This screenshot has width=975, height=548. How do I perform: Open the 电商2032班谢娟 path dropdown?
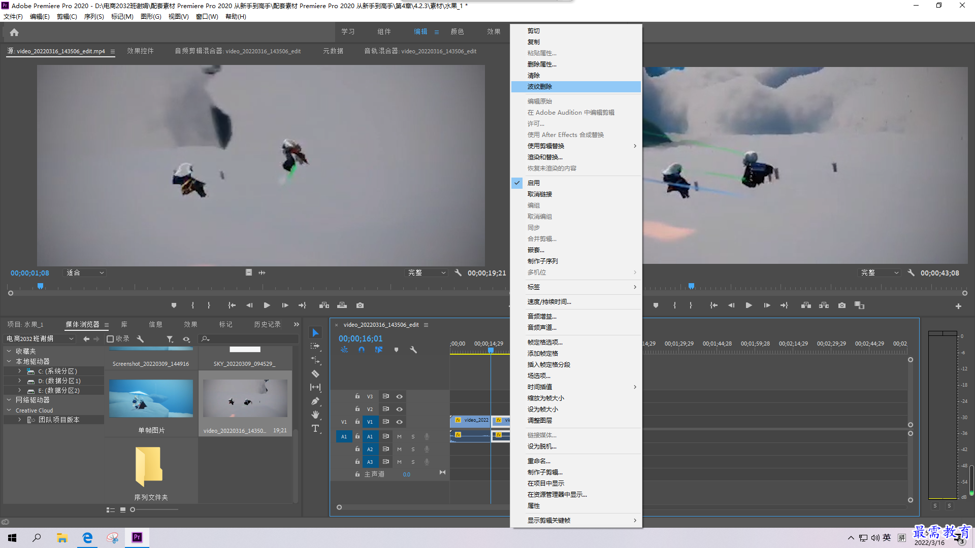(40, 338)
